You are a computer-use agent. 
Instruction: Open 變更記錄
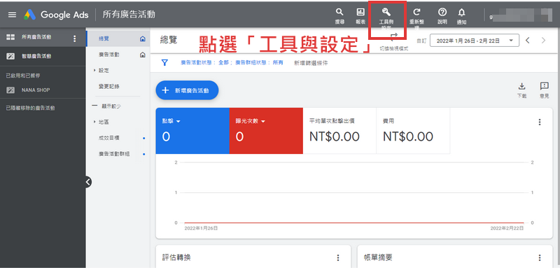109,86
